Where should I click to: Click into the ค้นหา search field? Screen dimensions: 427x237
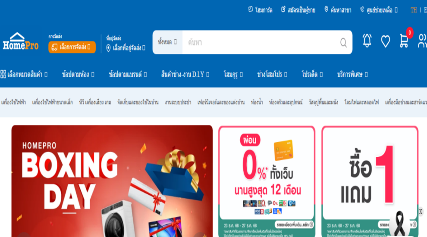pyautogui.click(x=260, y=42)
